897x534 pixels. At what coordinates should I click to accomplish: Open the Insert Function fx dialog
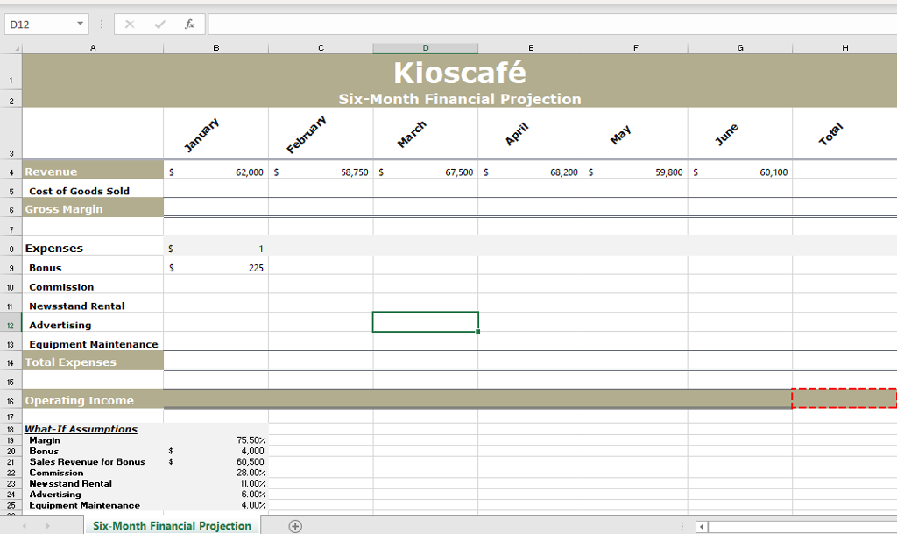[189, 24]
